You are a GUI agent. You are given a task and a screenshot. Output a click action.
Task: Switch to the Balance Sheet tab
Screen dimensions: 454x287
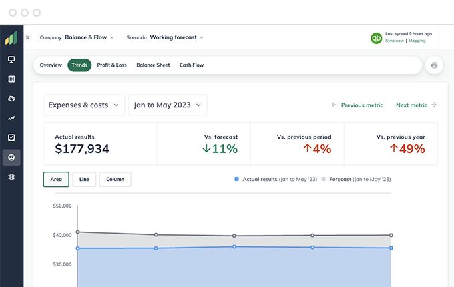tap(153, 65)
